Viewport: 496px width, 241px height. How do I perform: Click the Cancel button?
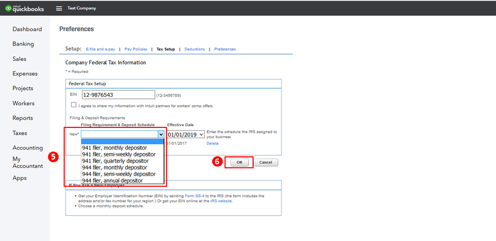tap(266, 162)
